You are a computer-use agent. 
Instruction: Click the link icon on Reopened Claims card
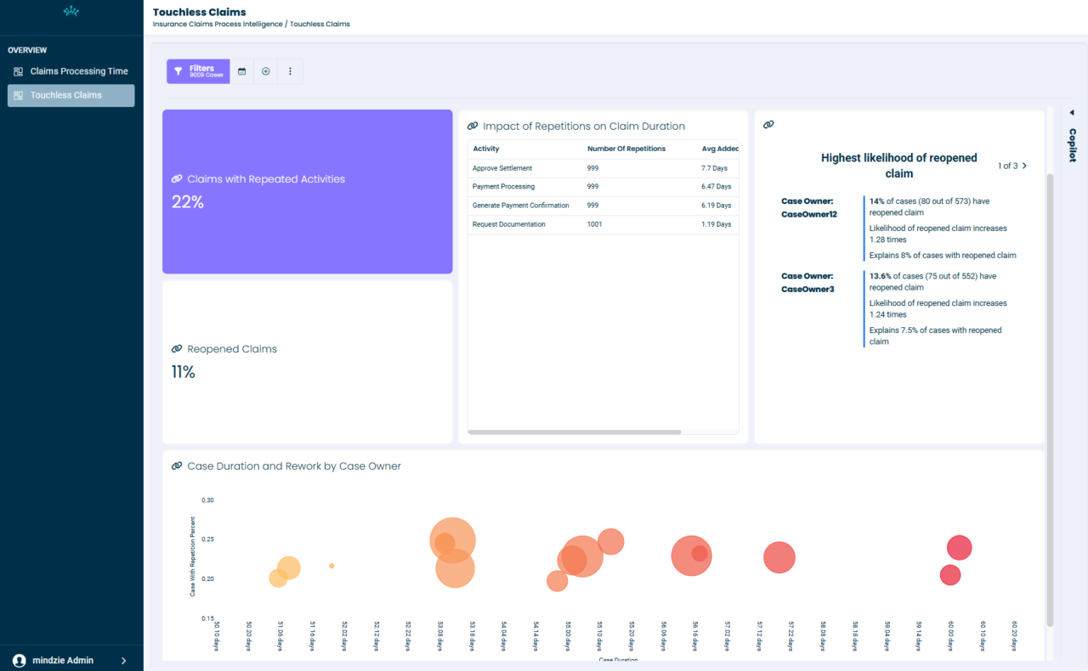176,348
